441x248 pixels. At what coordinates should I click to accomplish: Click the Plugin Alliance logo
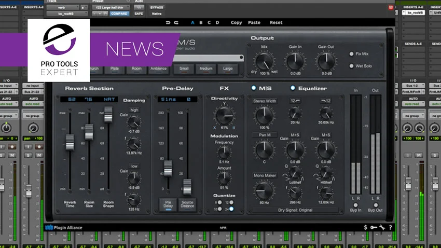tap(64, 227)
